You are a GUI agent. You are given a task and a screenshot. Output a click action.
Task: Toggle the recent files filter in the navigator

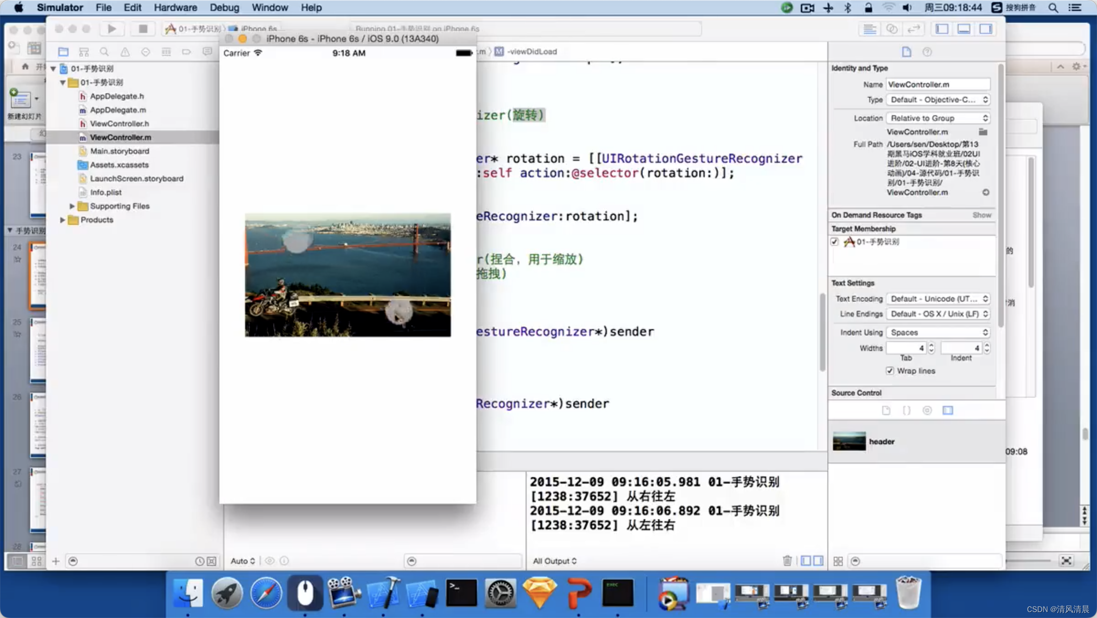200,561
